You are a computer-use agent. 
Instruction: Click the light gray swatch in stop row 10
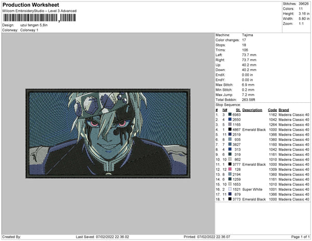coord(230,159)
